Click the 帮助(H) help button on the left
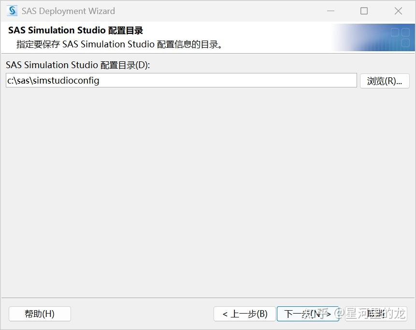This screenshot has width=416, height=330. coord(40,314)
